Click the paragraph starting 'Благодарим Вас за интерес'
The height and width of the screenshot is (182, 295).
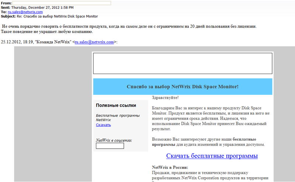pyautogui.click(x=211, y=119)
